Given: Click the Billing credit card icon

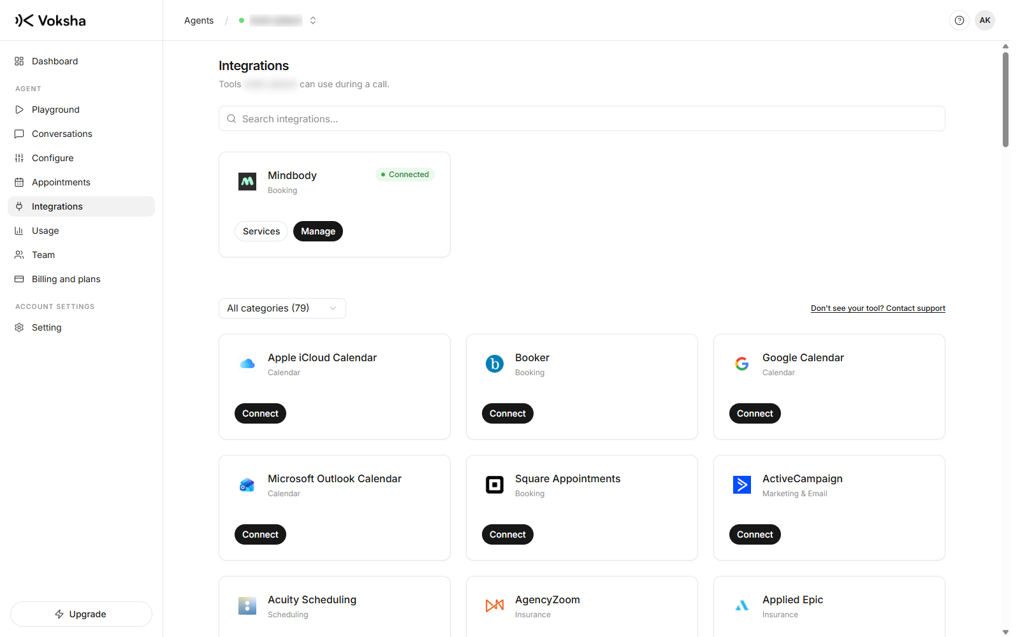Looking at the screenshot, I should tap(19, 279).
